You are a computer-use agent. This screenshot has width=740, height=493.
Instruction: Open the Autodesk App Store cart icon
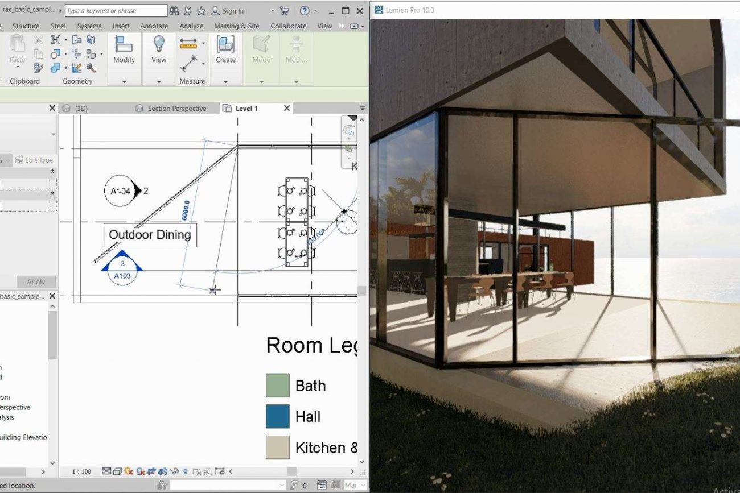pyautogui.click(x=285, y=11)
